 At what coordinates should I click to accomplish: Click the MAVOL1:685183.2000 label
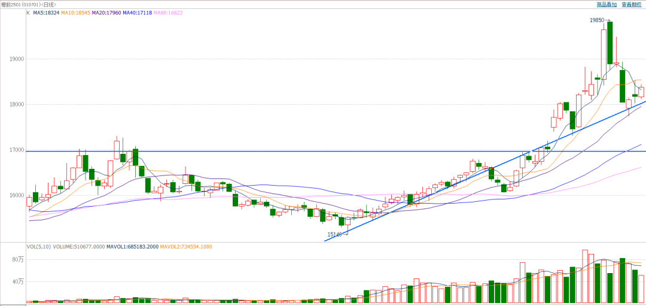click(x=133, y=247)
